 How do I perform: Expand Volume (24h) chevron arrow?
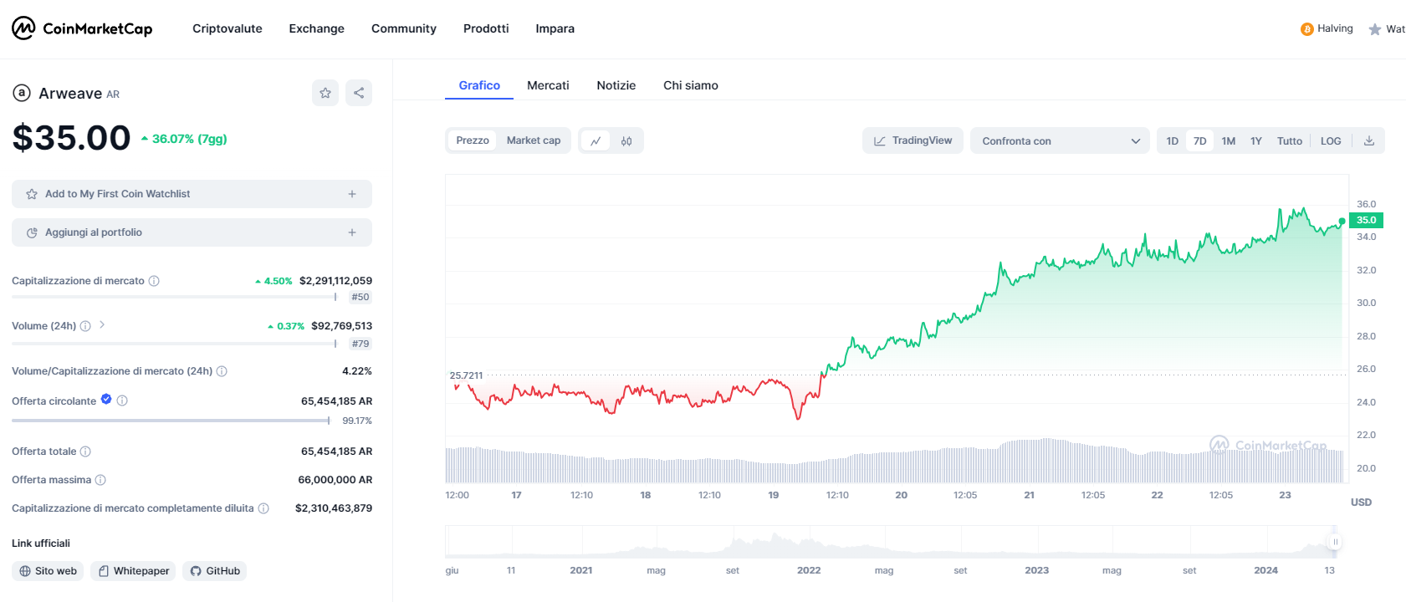[102, 325]
